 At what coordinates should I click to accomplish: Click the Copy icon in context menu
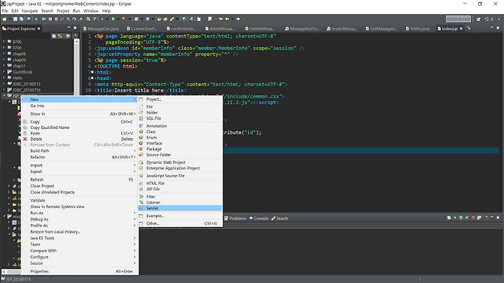(25, 122)
